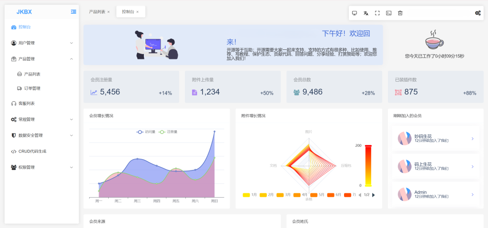488x228 pixels.
Task: Click the 权限管理 group icon
Action: tap(13, 167)
